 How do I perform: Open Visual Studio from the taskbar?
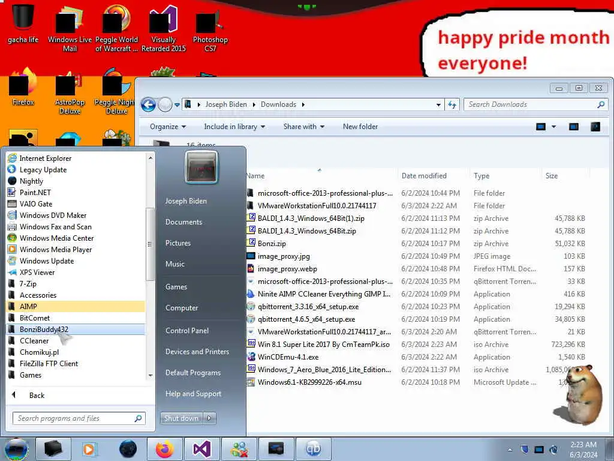(x=202, y=449)
